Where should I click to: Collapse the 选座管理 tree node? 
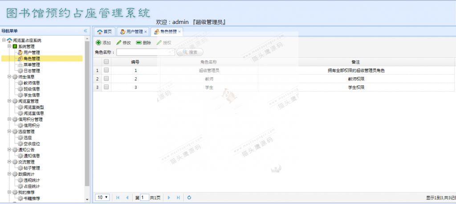9,132
